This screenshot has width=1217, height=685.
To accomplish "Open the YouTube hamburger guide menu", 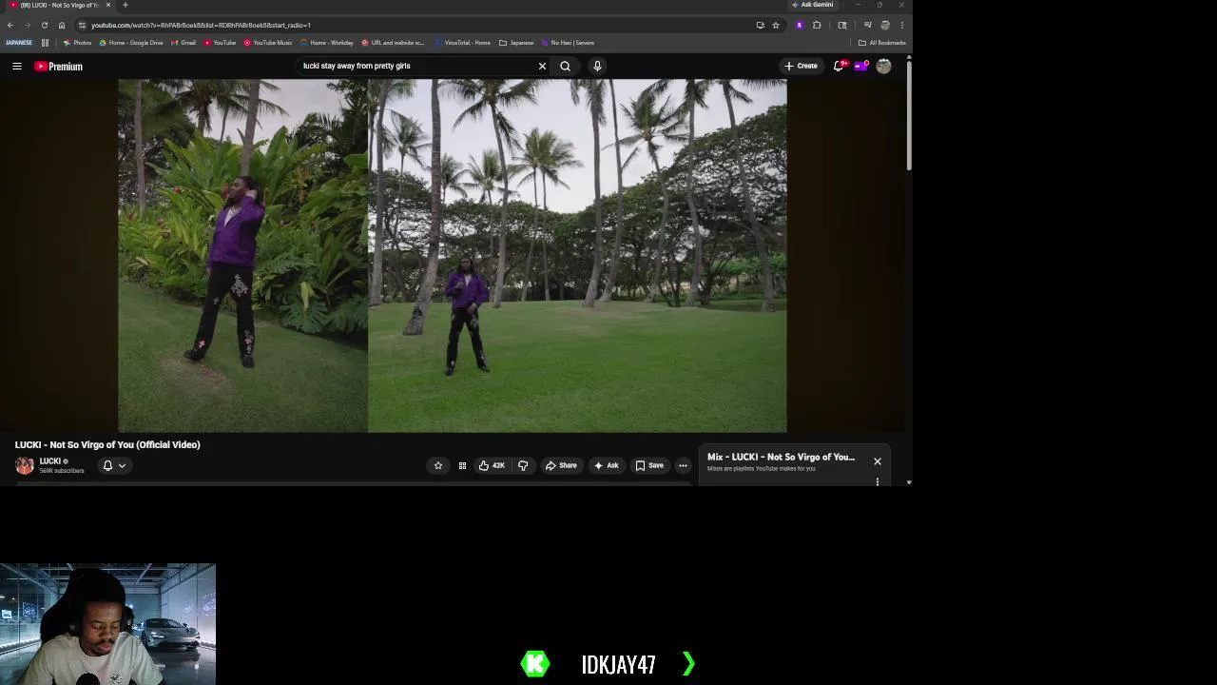I will tap(17, 67).
